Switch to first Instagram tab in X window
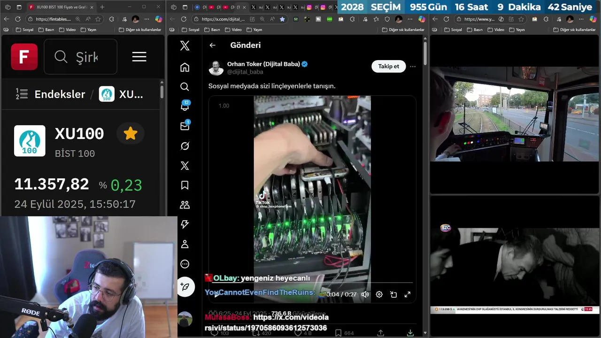The height and width of the screenshot is (338, 601). (x=309, y=7)
